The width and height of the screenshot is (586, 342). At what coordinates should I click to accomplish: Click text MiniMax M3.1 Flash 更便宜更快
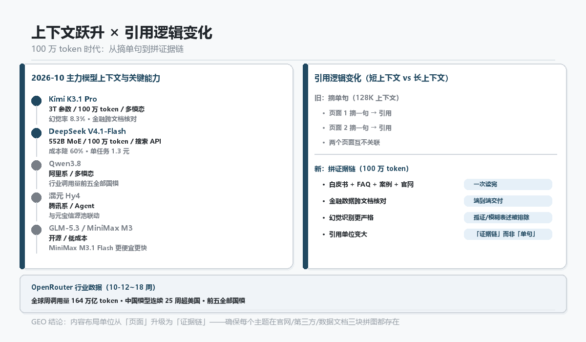tap(98, 248)
